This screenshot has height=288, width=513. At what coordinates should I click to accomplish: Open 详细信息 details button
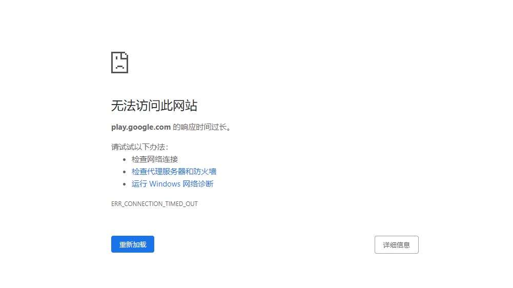(x=396, y=244)
